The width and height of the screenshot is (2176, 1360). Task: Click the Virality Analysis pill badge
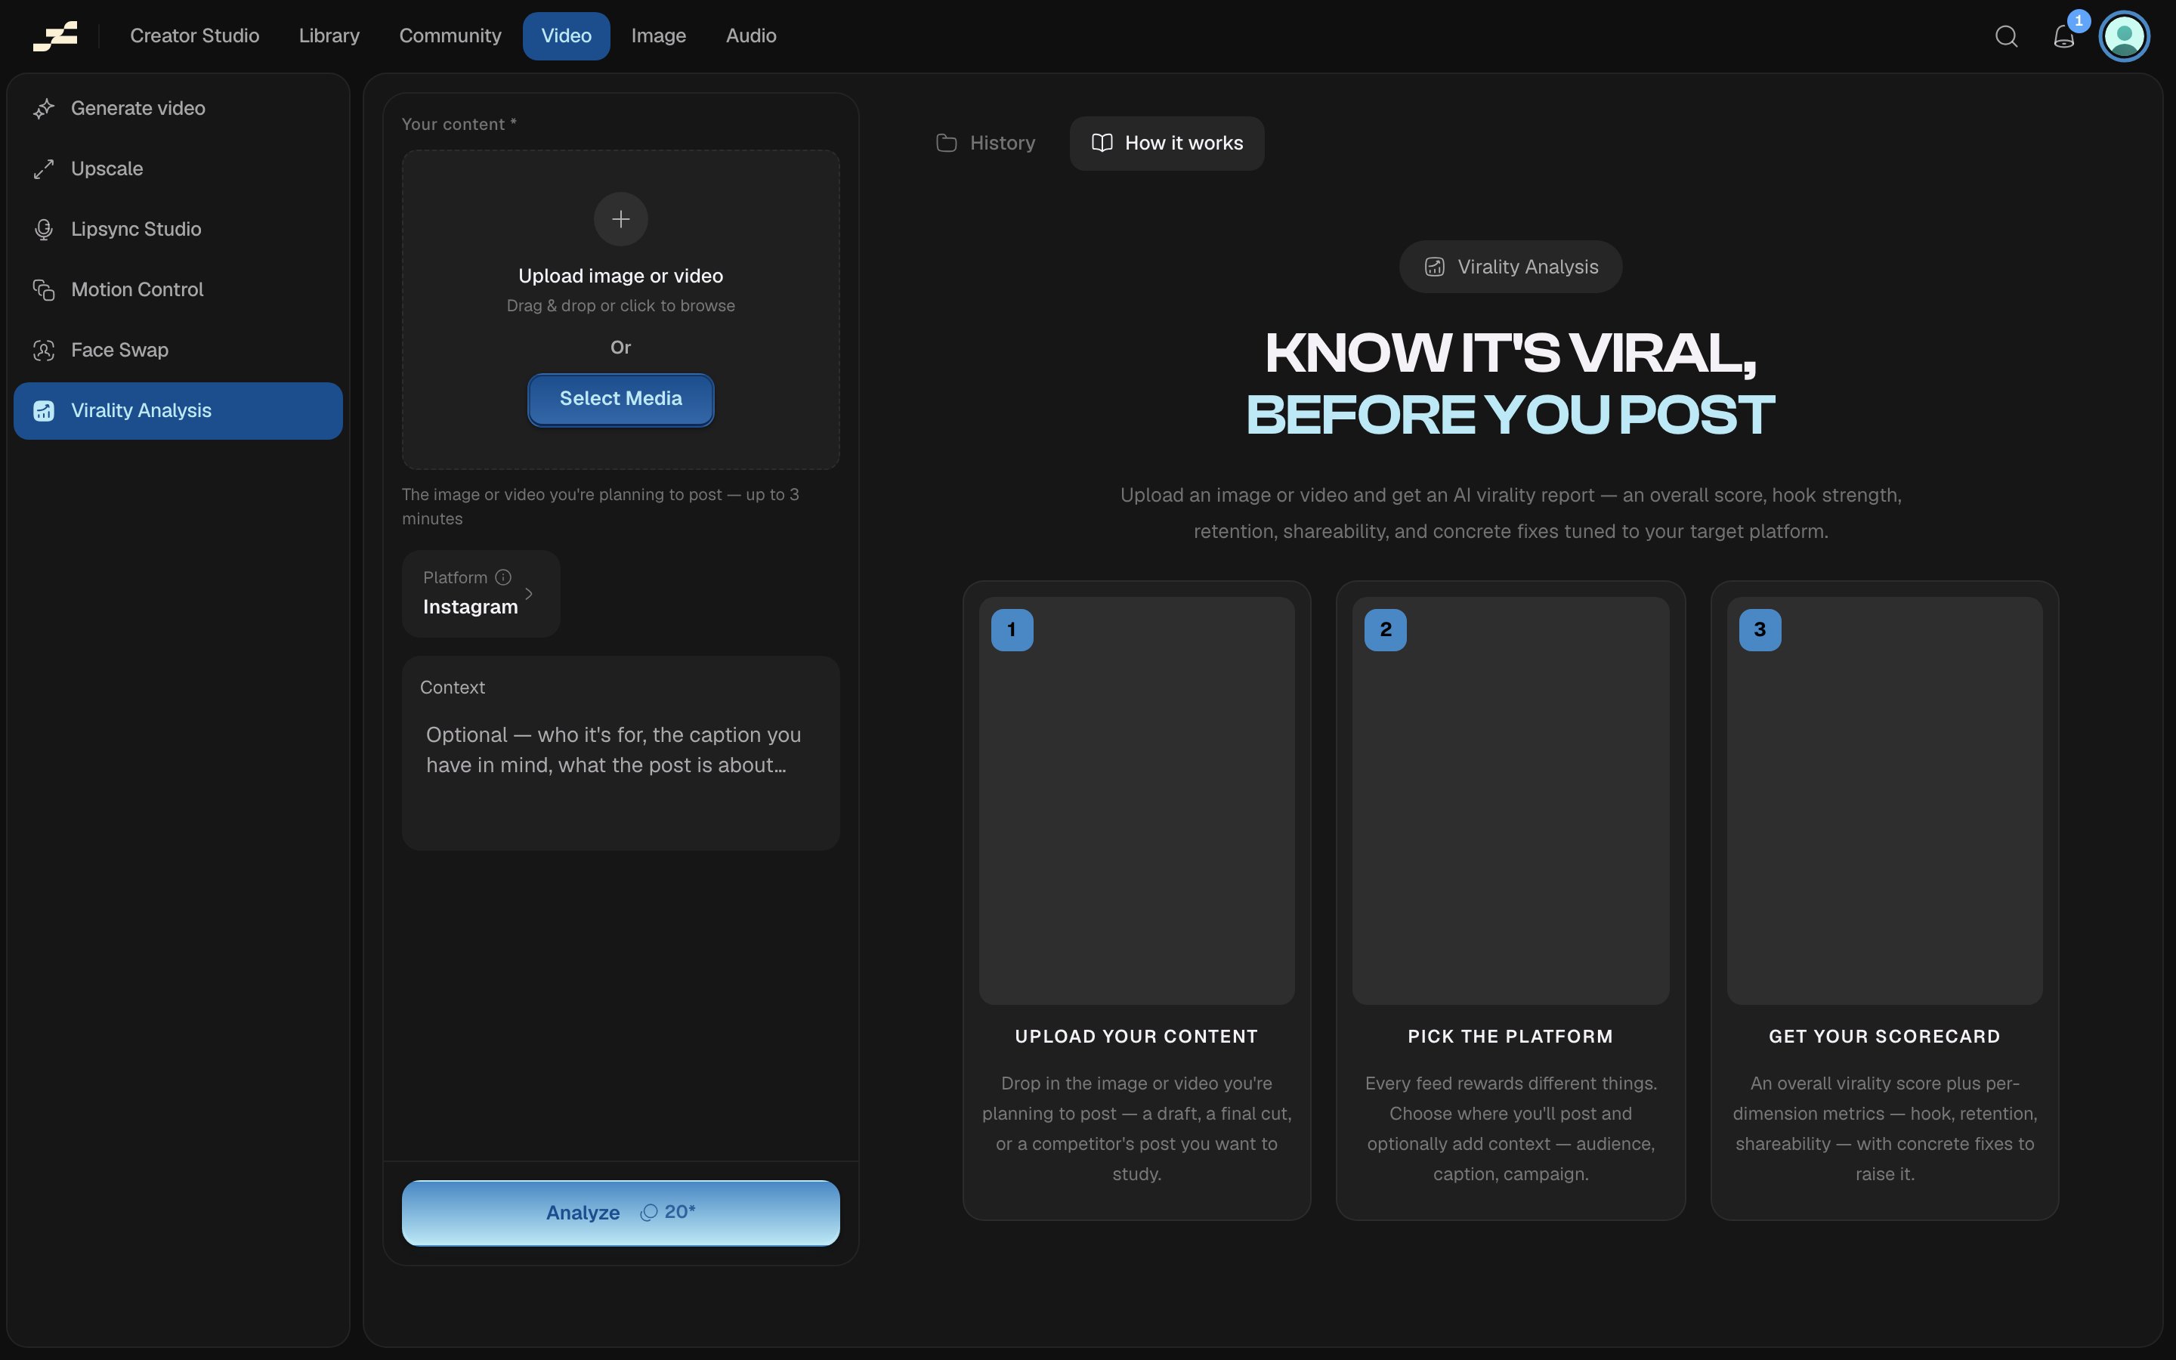tap(1510, 267)
